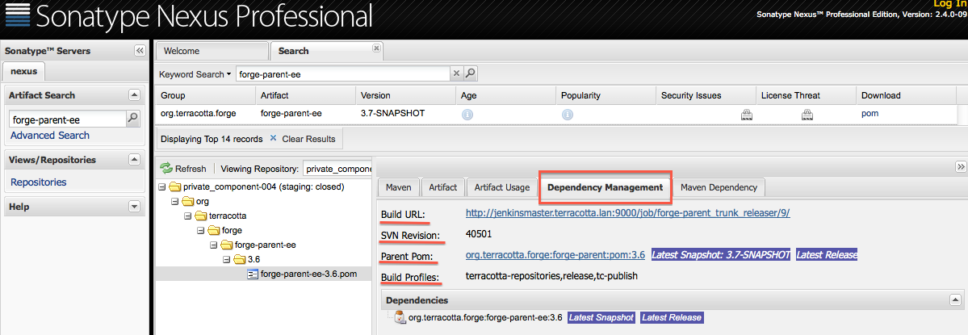Expand the Help panel
This screenshot has width=968, height=335.
(x=134, y=207)
